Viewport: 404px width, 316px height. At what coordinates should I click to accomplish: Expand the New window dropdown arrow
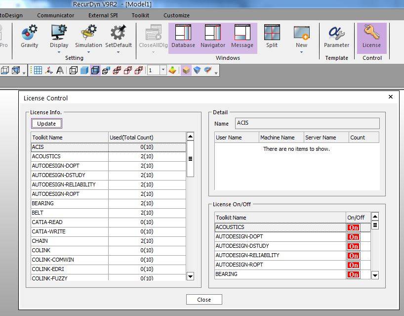click(301, 52)
